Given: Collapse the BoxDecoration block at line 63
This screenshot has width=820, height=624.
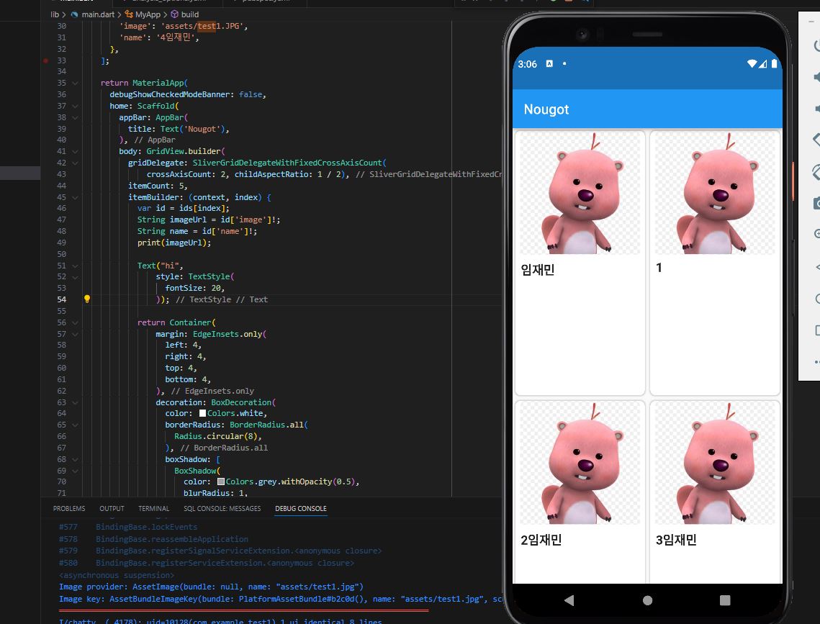Looking at the screenshot, I should pyautogui.click(x=76, y=403).
